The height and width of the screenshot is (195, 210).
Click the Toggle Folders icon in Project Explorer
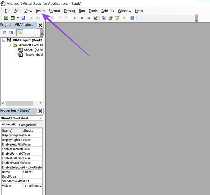point(19,32)
